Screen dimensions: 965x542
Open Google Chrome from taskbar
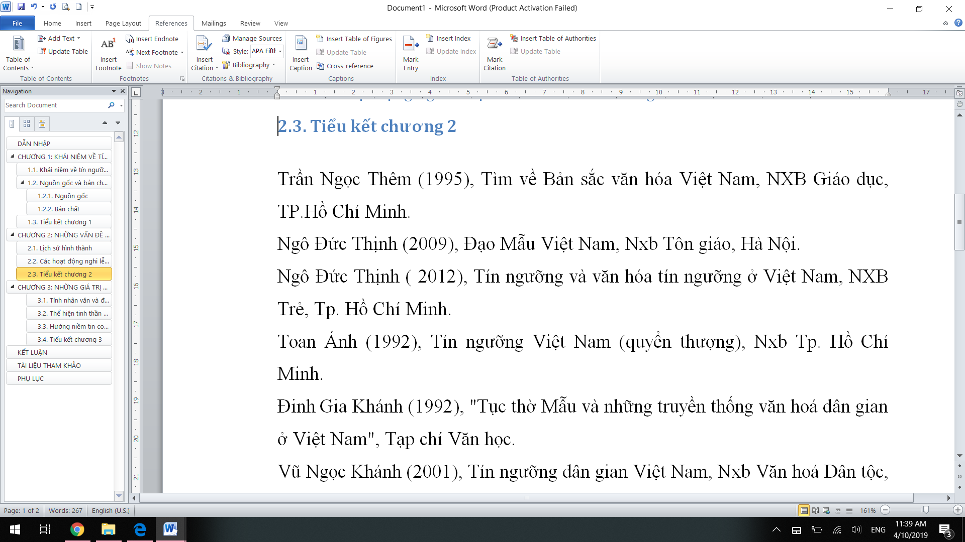(x=77, y=529)
